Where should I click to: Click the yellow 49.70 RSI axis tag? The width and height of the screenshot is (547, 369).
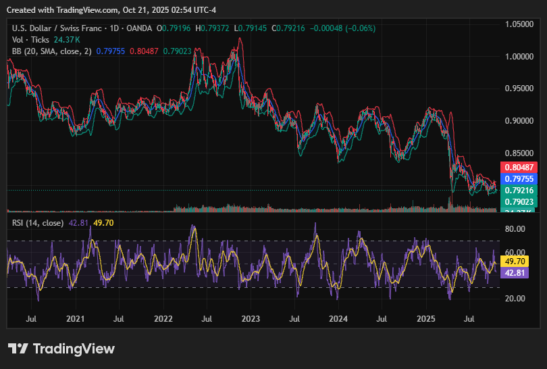pyautogui.click(x=515, y=261)
